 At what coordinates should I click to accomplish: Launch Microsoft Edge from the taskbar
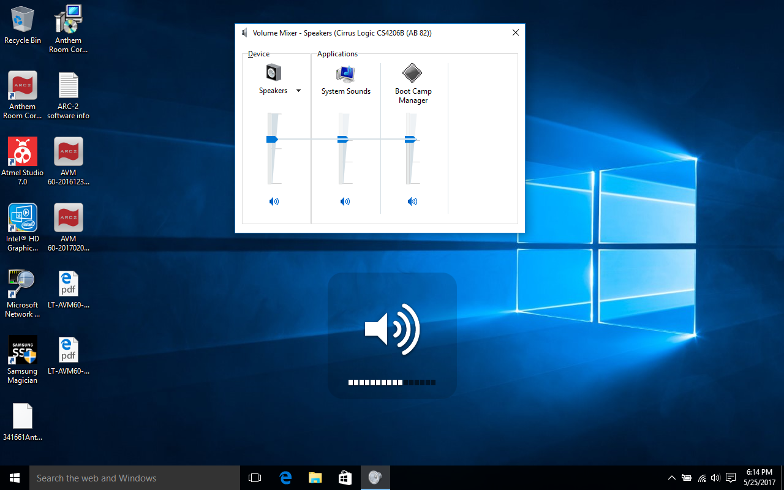pyautogui.click(x=285, y=478)
